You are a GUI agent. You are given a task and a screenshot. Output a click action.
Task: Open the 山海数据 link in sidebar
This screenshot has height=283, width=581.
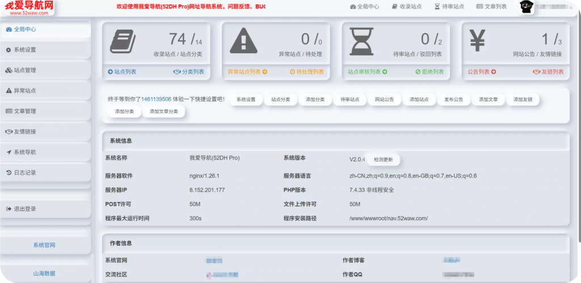(44, 273)
